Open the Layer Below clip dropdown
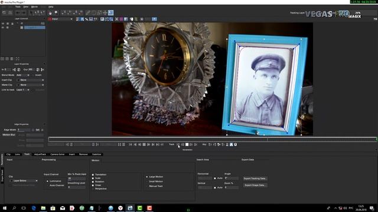The height and width of the screenshot is (212, 378). [24, 181]
